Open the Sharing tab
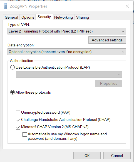This screenshot has height=162, width=134. 82,17
